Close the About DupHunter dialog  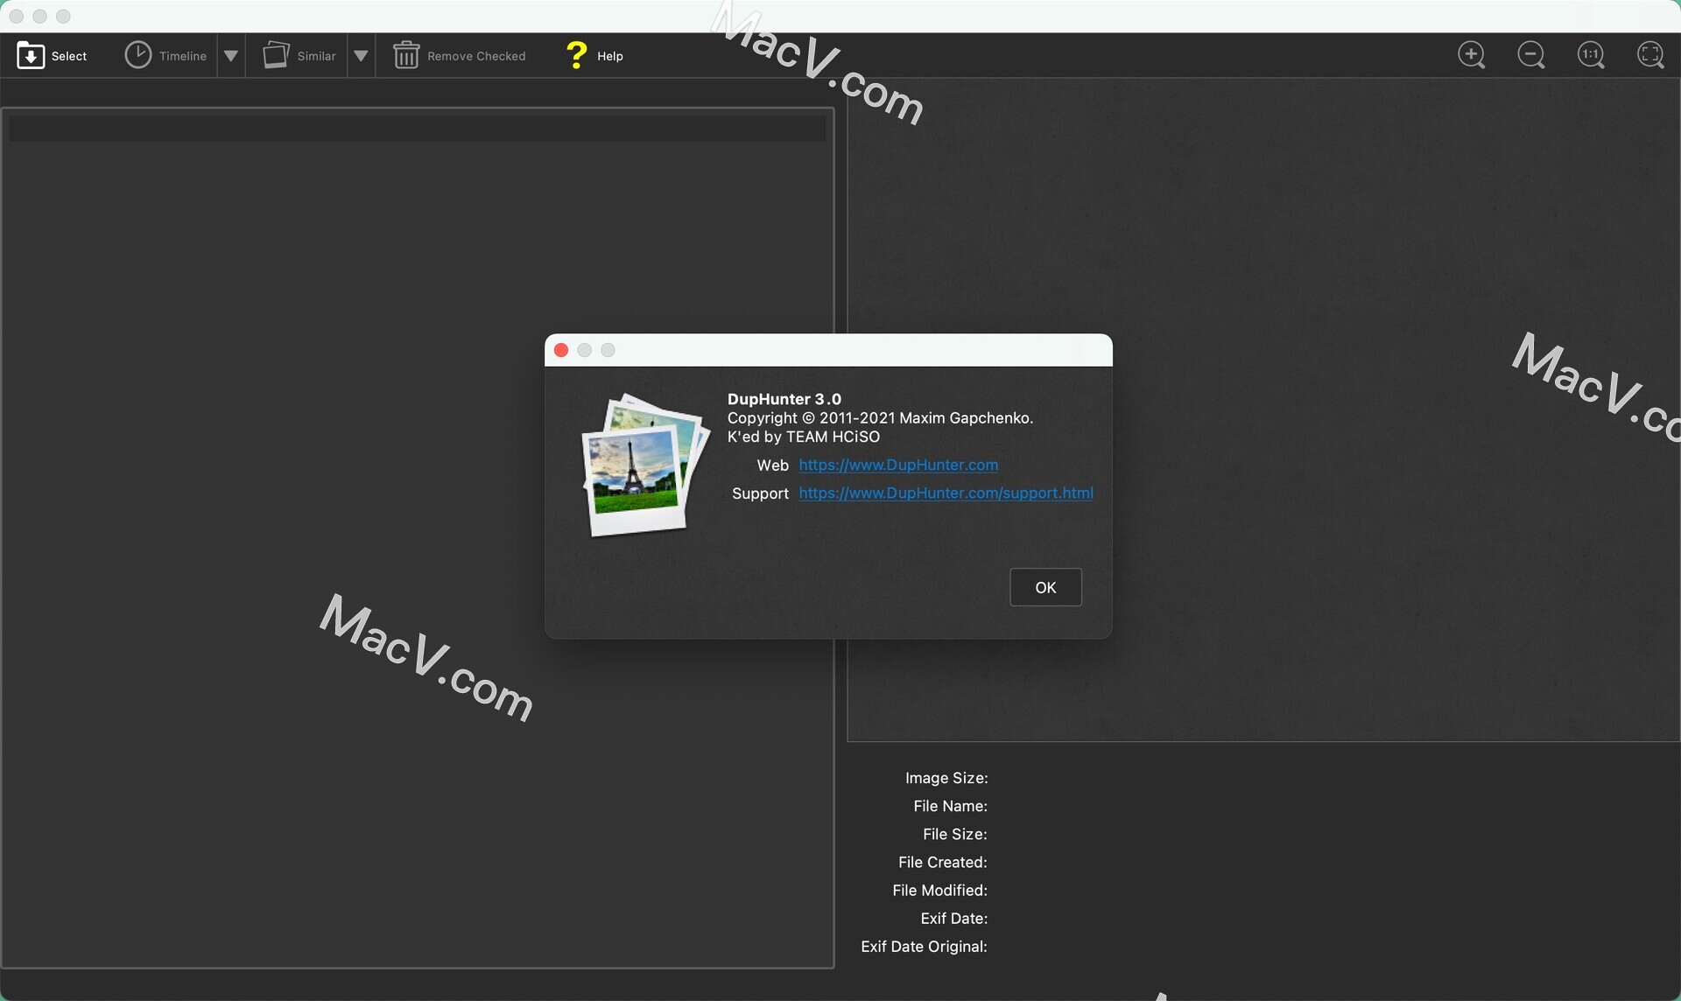(x=561, y=350)
